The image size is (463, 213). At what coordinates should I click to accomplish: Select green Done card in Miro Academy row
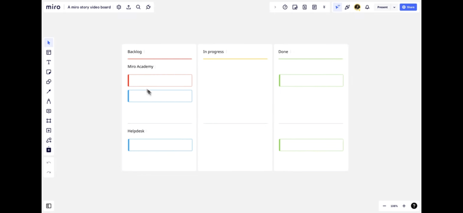[311, 80]
